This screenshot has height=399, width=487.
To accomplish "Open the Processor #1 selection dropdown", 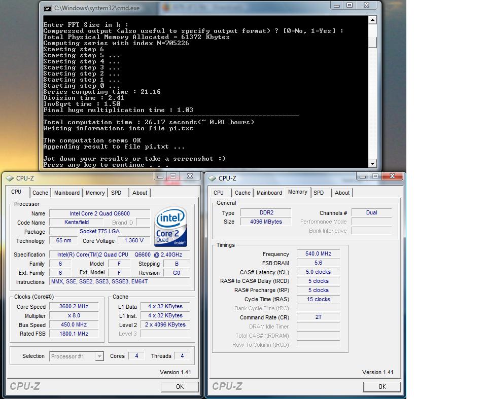I will 99,356.
